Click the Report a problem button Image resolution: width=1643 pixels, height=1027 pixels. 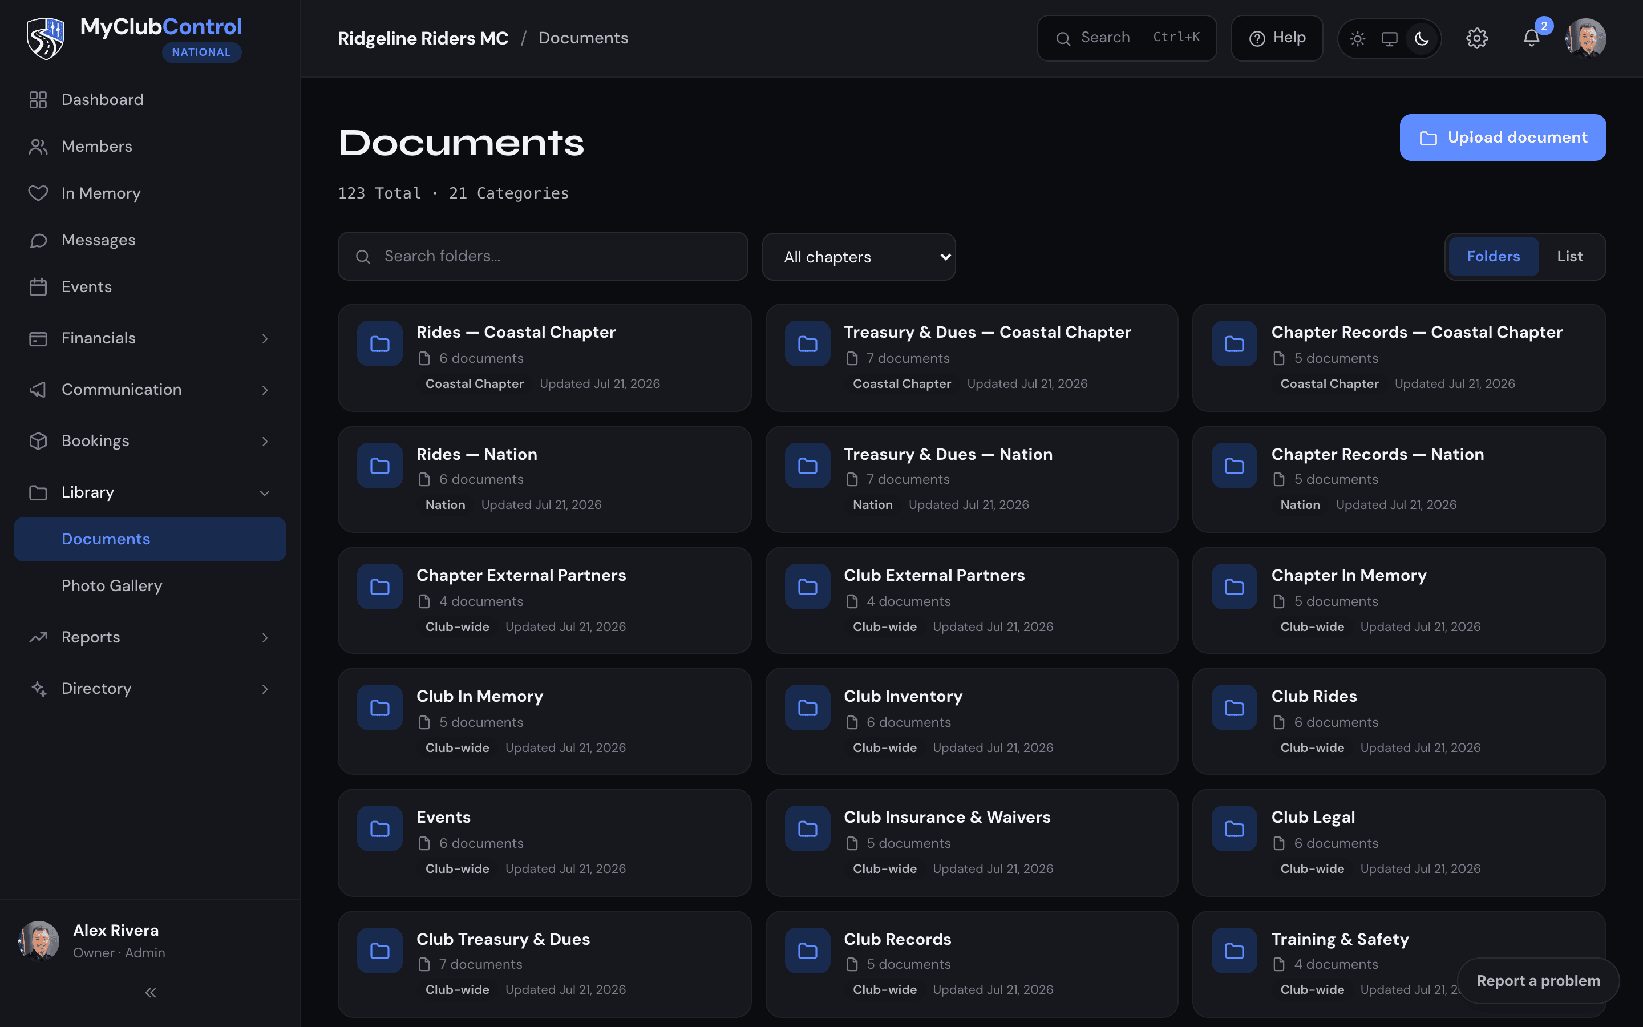(1538, 981)
